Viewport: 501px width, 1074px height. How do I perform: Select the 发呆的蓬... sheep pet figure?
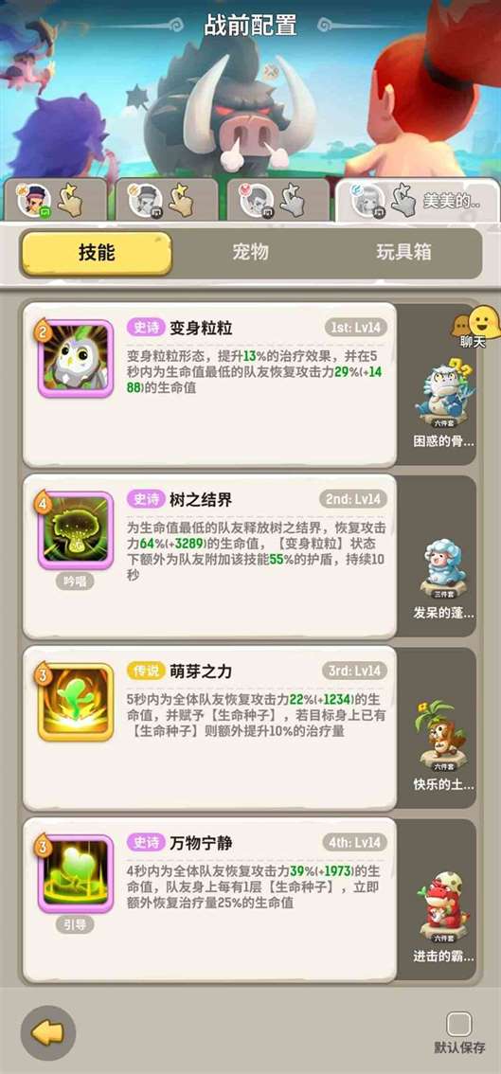click(442, 567)
